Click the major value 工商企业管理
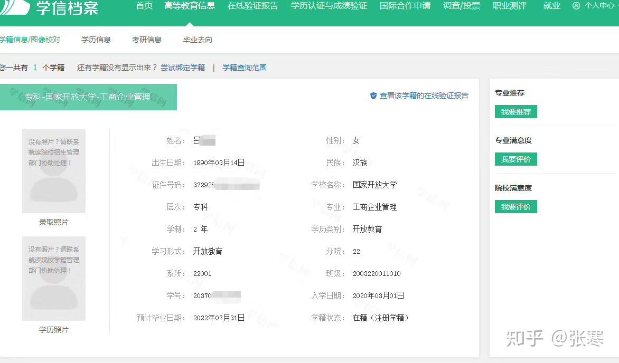The width and height of the screenshot is (619, 363). point(374,207)
